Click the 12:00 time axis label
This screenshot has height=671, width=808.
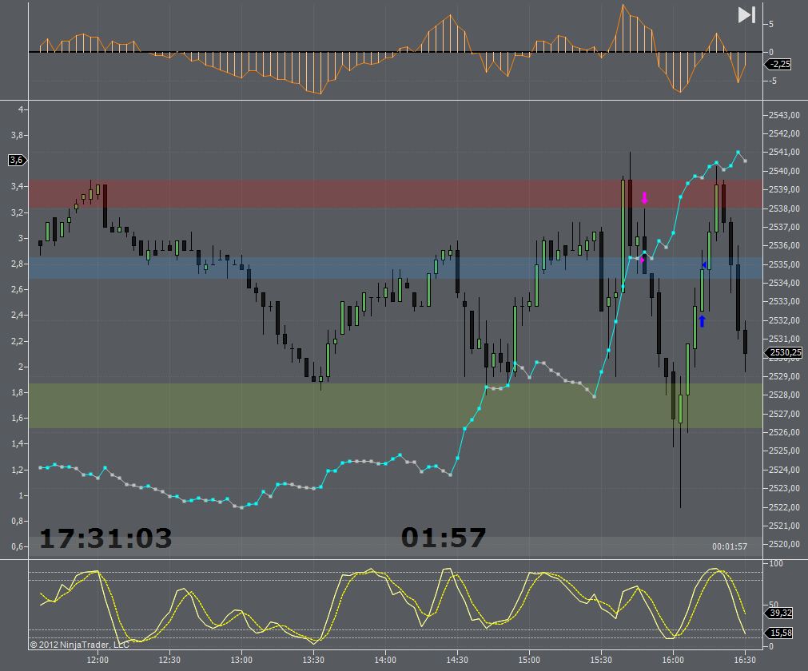[x=98, y=660]
